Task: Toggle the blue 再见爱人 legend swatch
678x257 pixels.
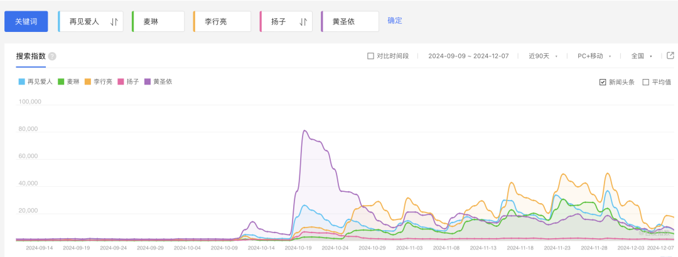Action: coord(21,81)
